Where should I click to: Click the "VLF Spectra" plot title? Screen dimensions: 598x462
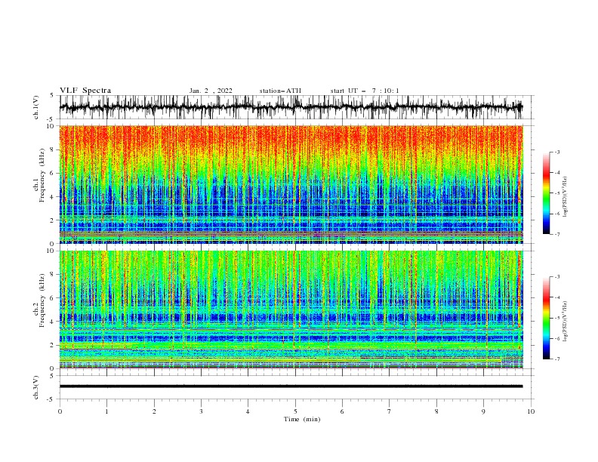point(85,91)
